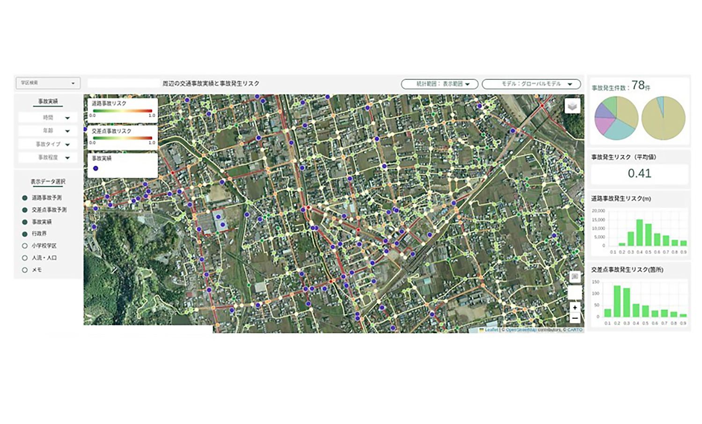Open the 学区検索 dropdown

(x=48, y=83)
